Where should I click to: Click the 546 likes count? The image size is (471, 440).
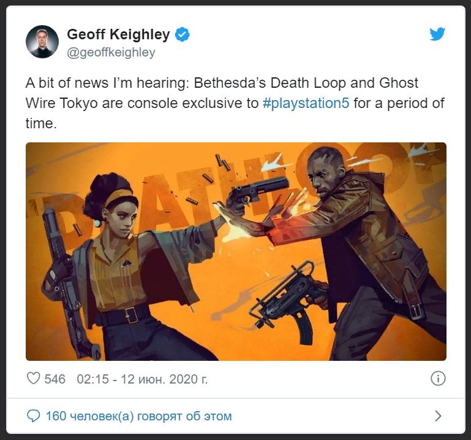(55, 379)
